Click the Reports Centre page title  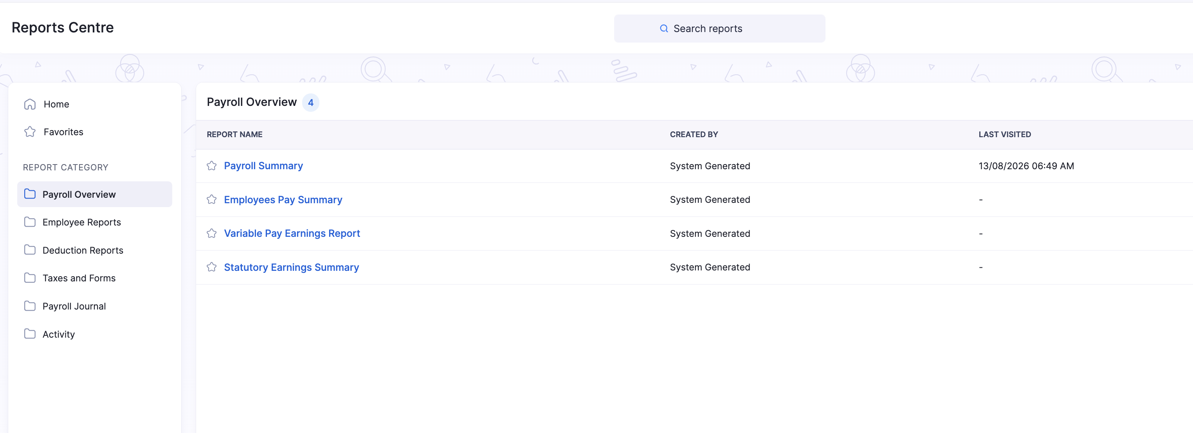point(63,28)
